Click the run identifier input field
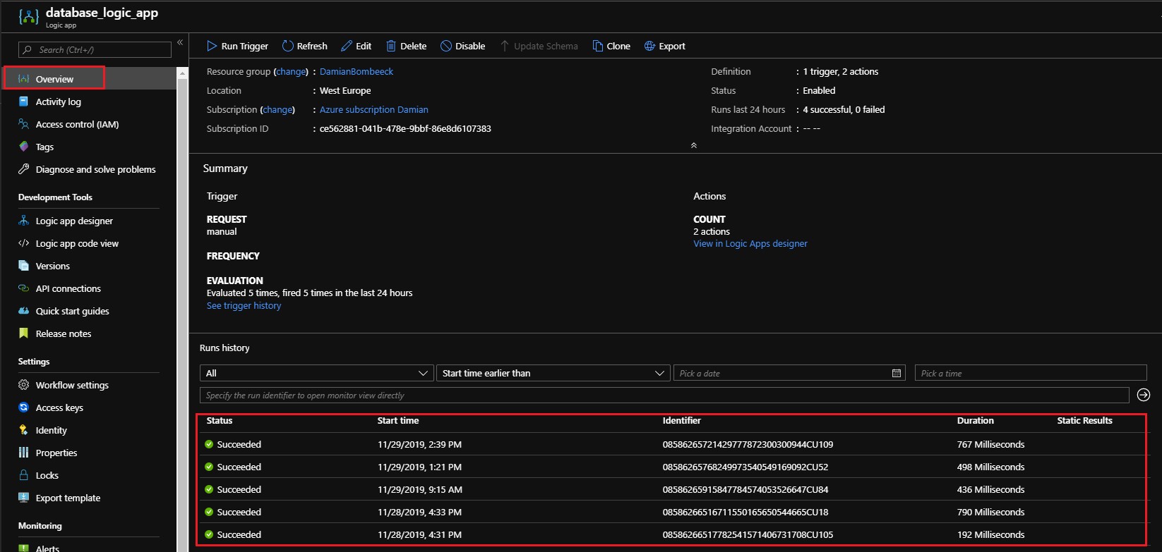The height and width of the screenshot is (552, 1162). pos(664,395)
